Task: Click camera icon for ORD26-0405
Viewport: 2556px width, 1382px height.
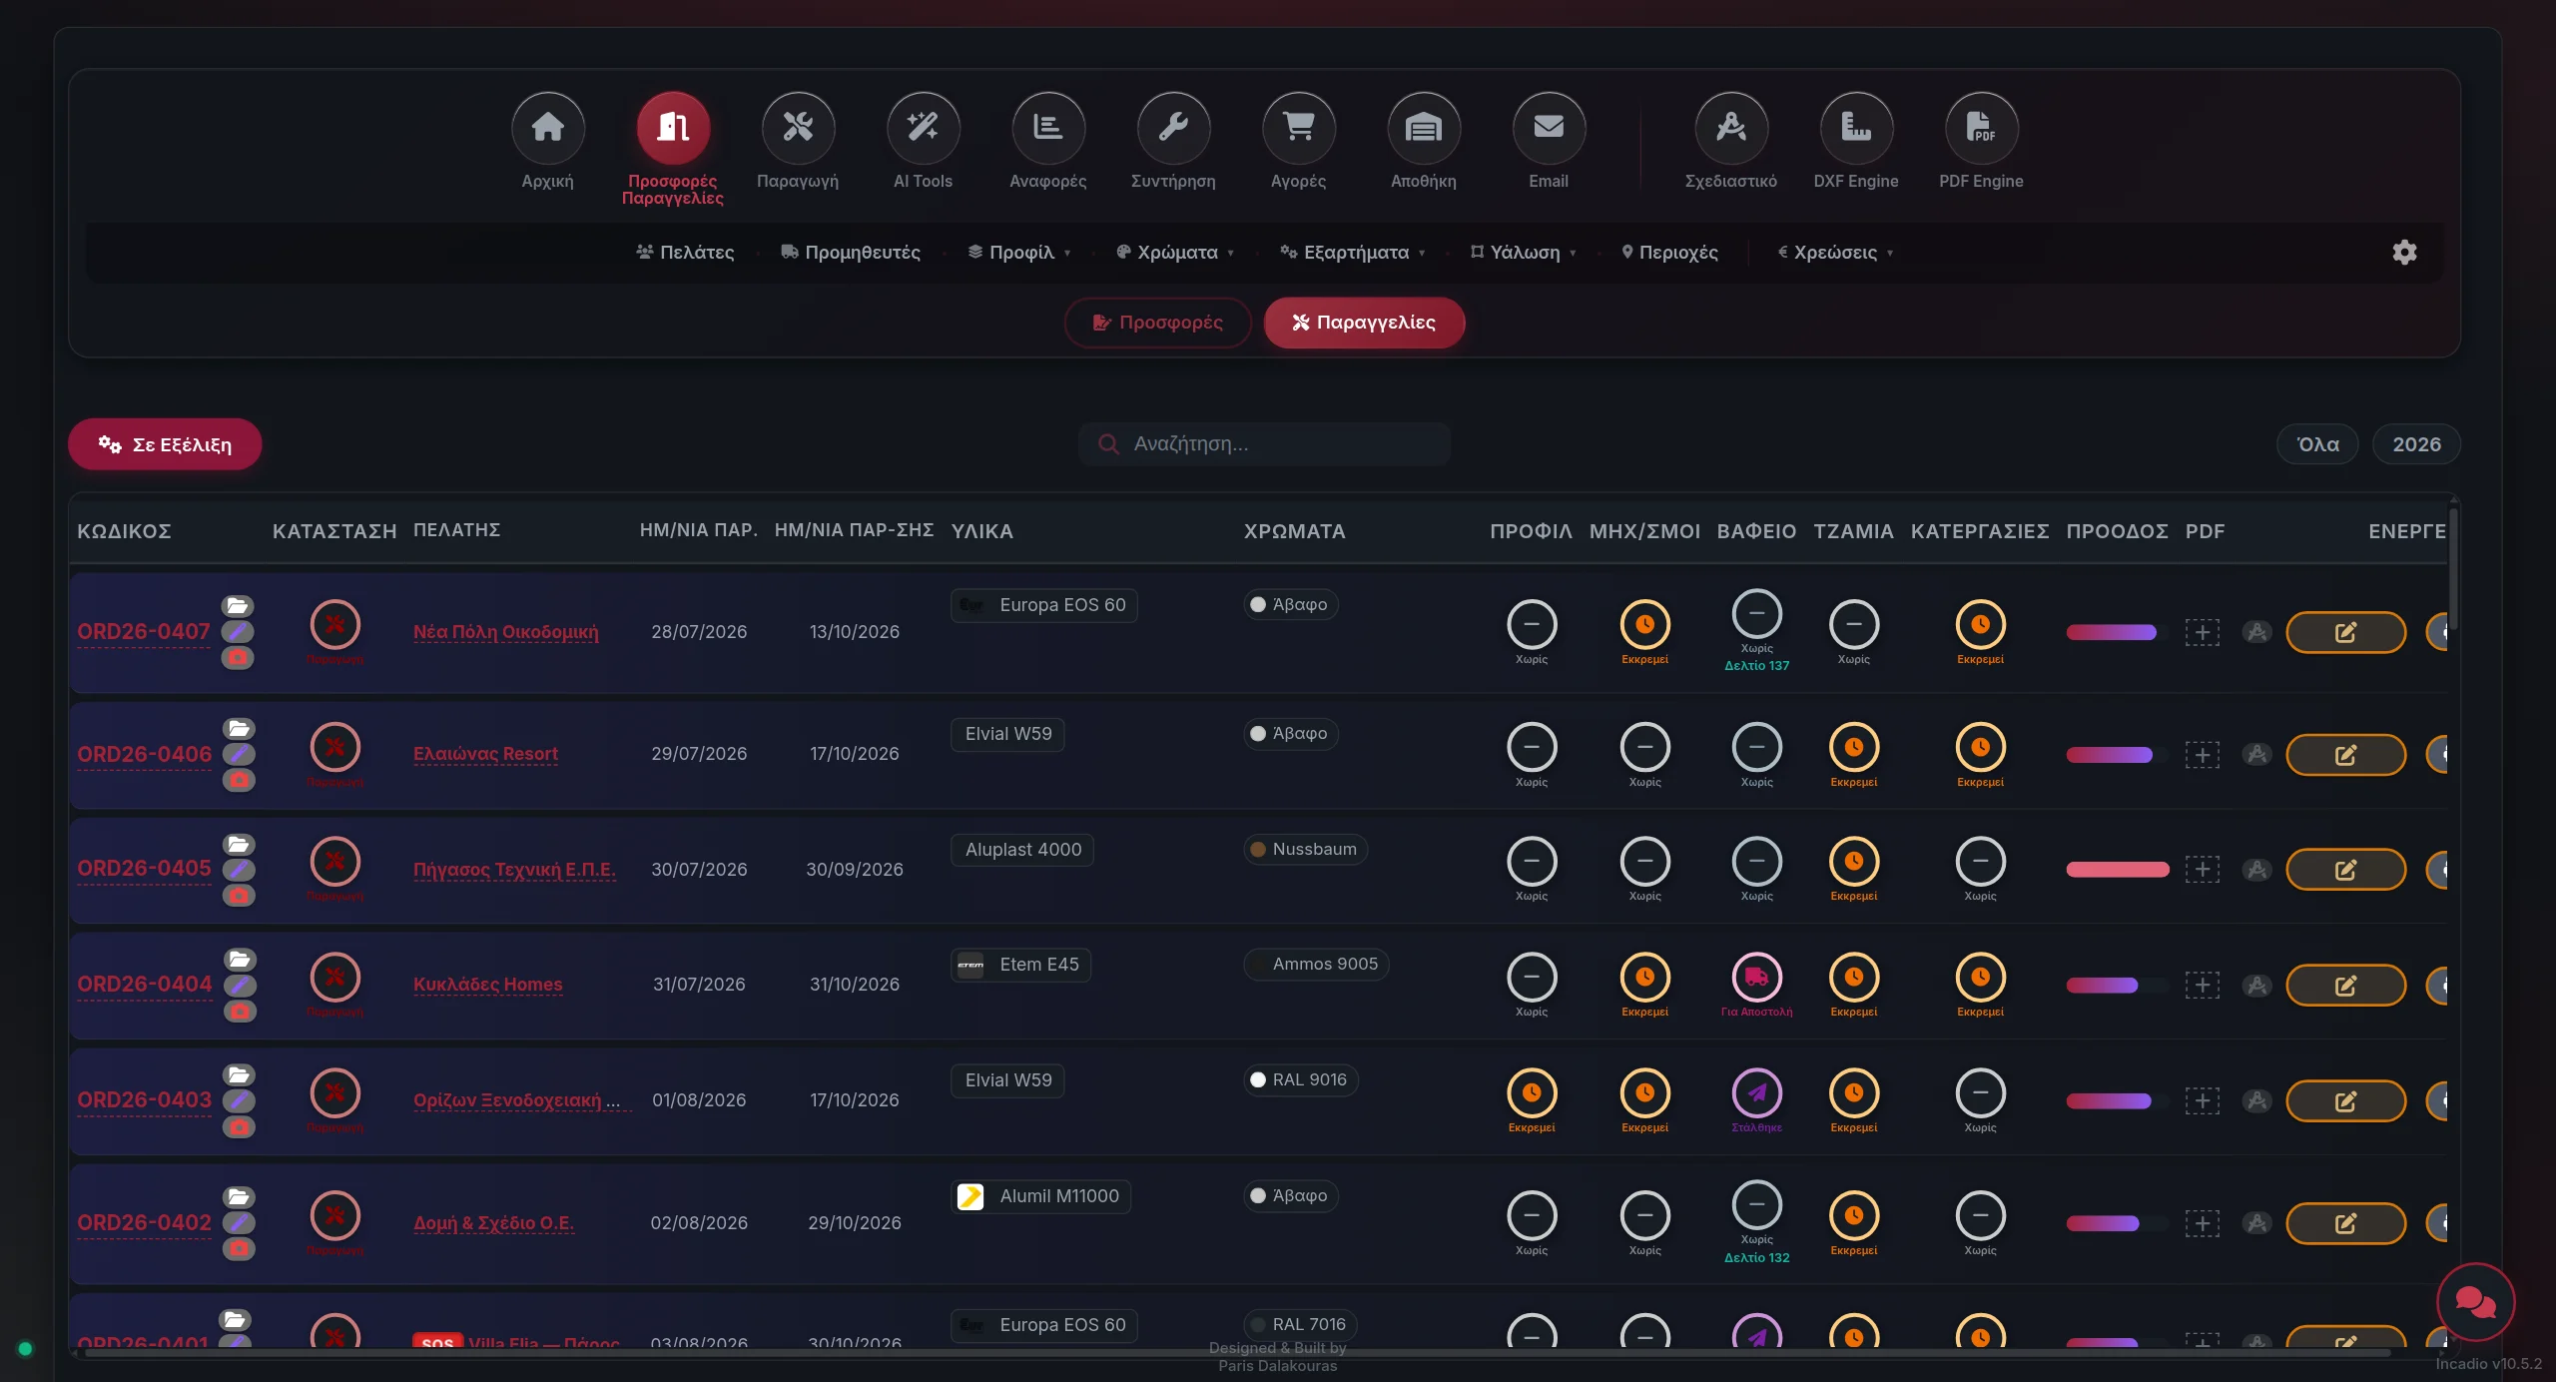Action: coord(238,896)
